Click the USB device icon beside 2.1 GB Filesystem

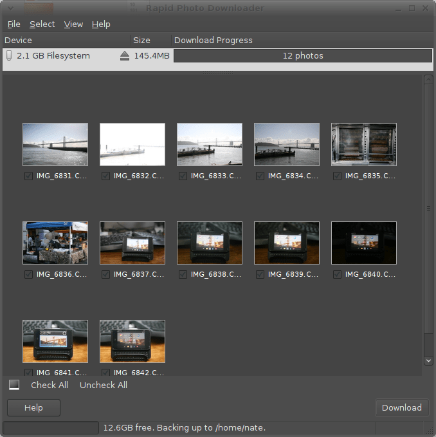pyautogui.click(x=9, y=55)
